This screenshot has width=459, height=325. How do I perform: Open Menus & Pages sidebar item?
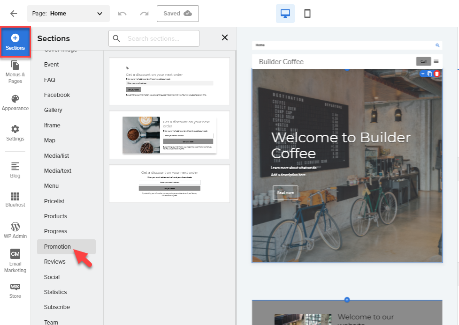15,72
